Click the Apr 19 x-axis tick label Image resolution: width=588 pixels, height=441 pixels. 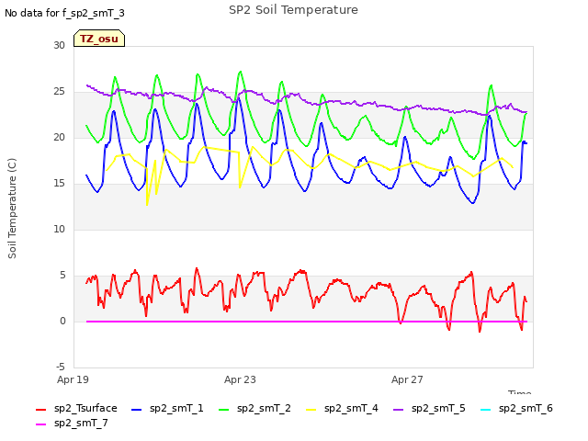coord(73,379)
